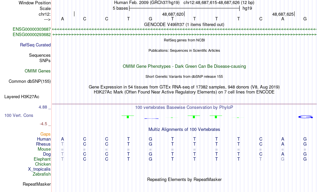Click the RefSeq genes from NCBI title
This screenshot has height=192, width=317.
(185, 40)
